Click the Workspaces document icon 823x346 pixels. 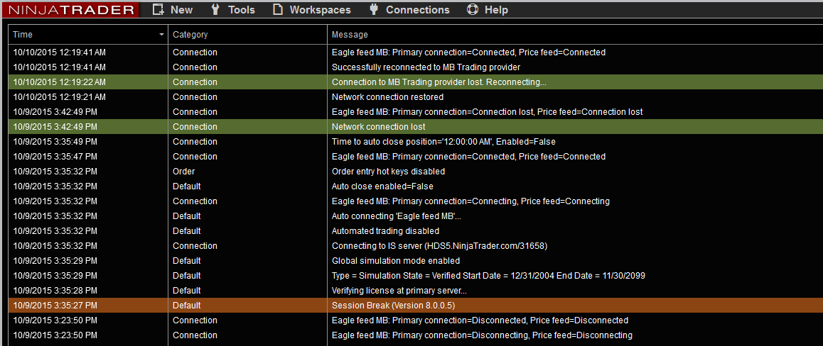tap(278, 9)
